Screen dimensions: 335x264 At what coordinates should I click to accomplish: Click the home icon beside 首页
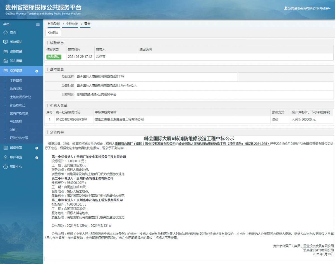click(5, 32)
